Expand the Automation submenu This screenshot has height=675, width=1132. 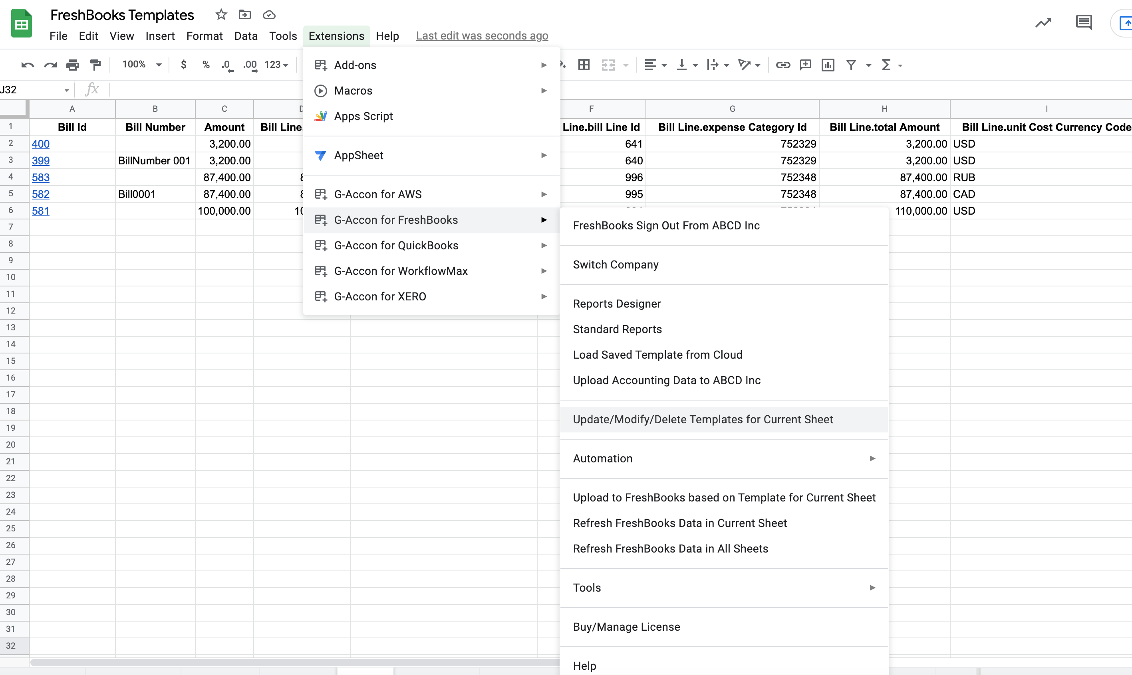[724, 458]
